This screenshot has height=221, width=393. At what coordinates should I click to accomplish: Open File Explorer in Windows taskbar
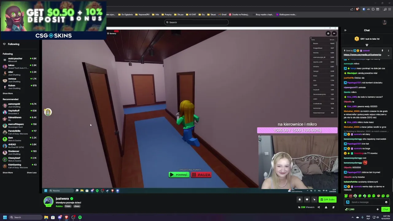coord(46,217)
